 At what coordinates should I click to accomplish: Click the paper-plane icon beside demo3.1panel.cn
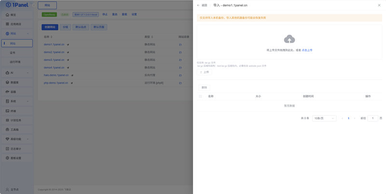[x=68, y=60]
